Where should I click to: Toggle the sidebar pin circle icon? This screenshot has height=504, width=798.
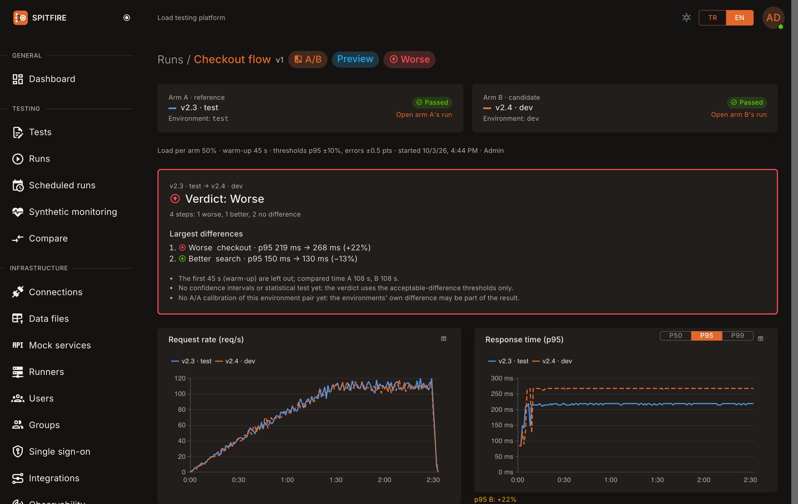point(127,18)
